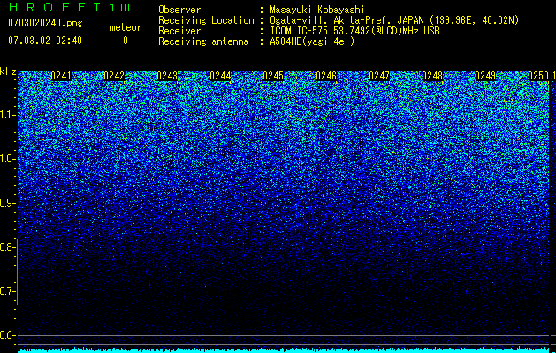The width and height of the screenshot is (556, 353).
Task: Click the meteor count label
Action: point(126,27)
